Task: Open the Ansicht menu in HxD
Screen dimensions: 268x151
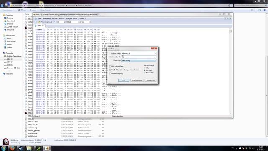Action: pos(62,18)
